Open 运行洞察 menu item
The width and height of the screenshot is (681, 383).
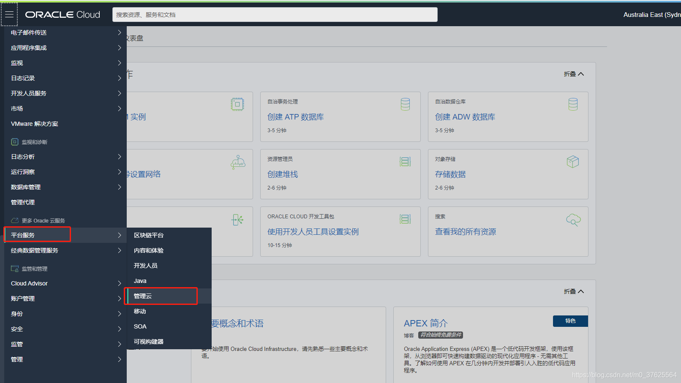tap(65, 172)
